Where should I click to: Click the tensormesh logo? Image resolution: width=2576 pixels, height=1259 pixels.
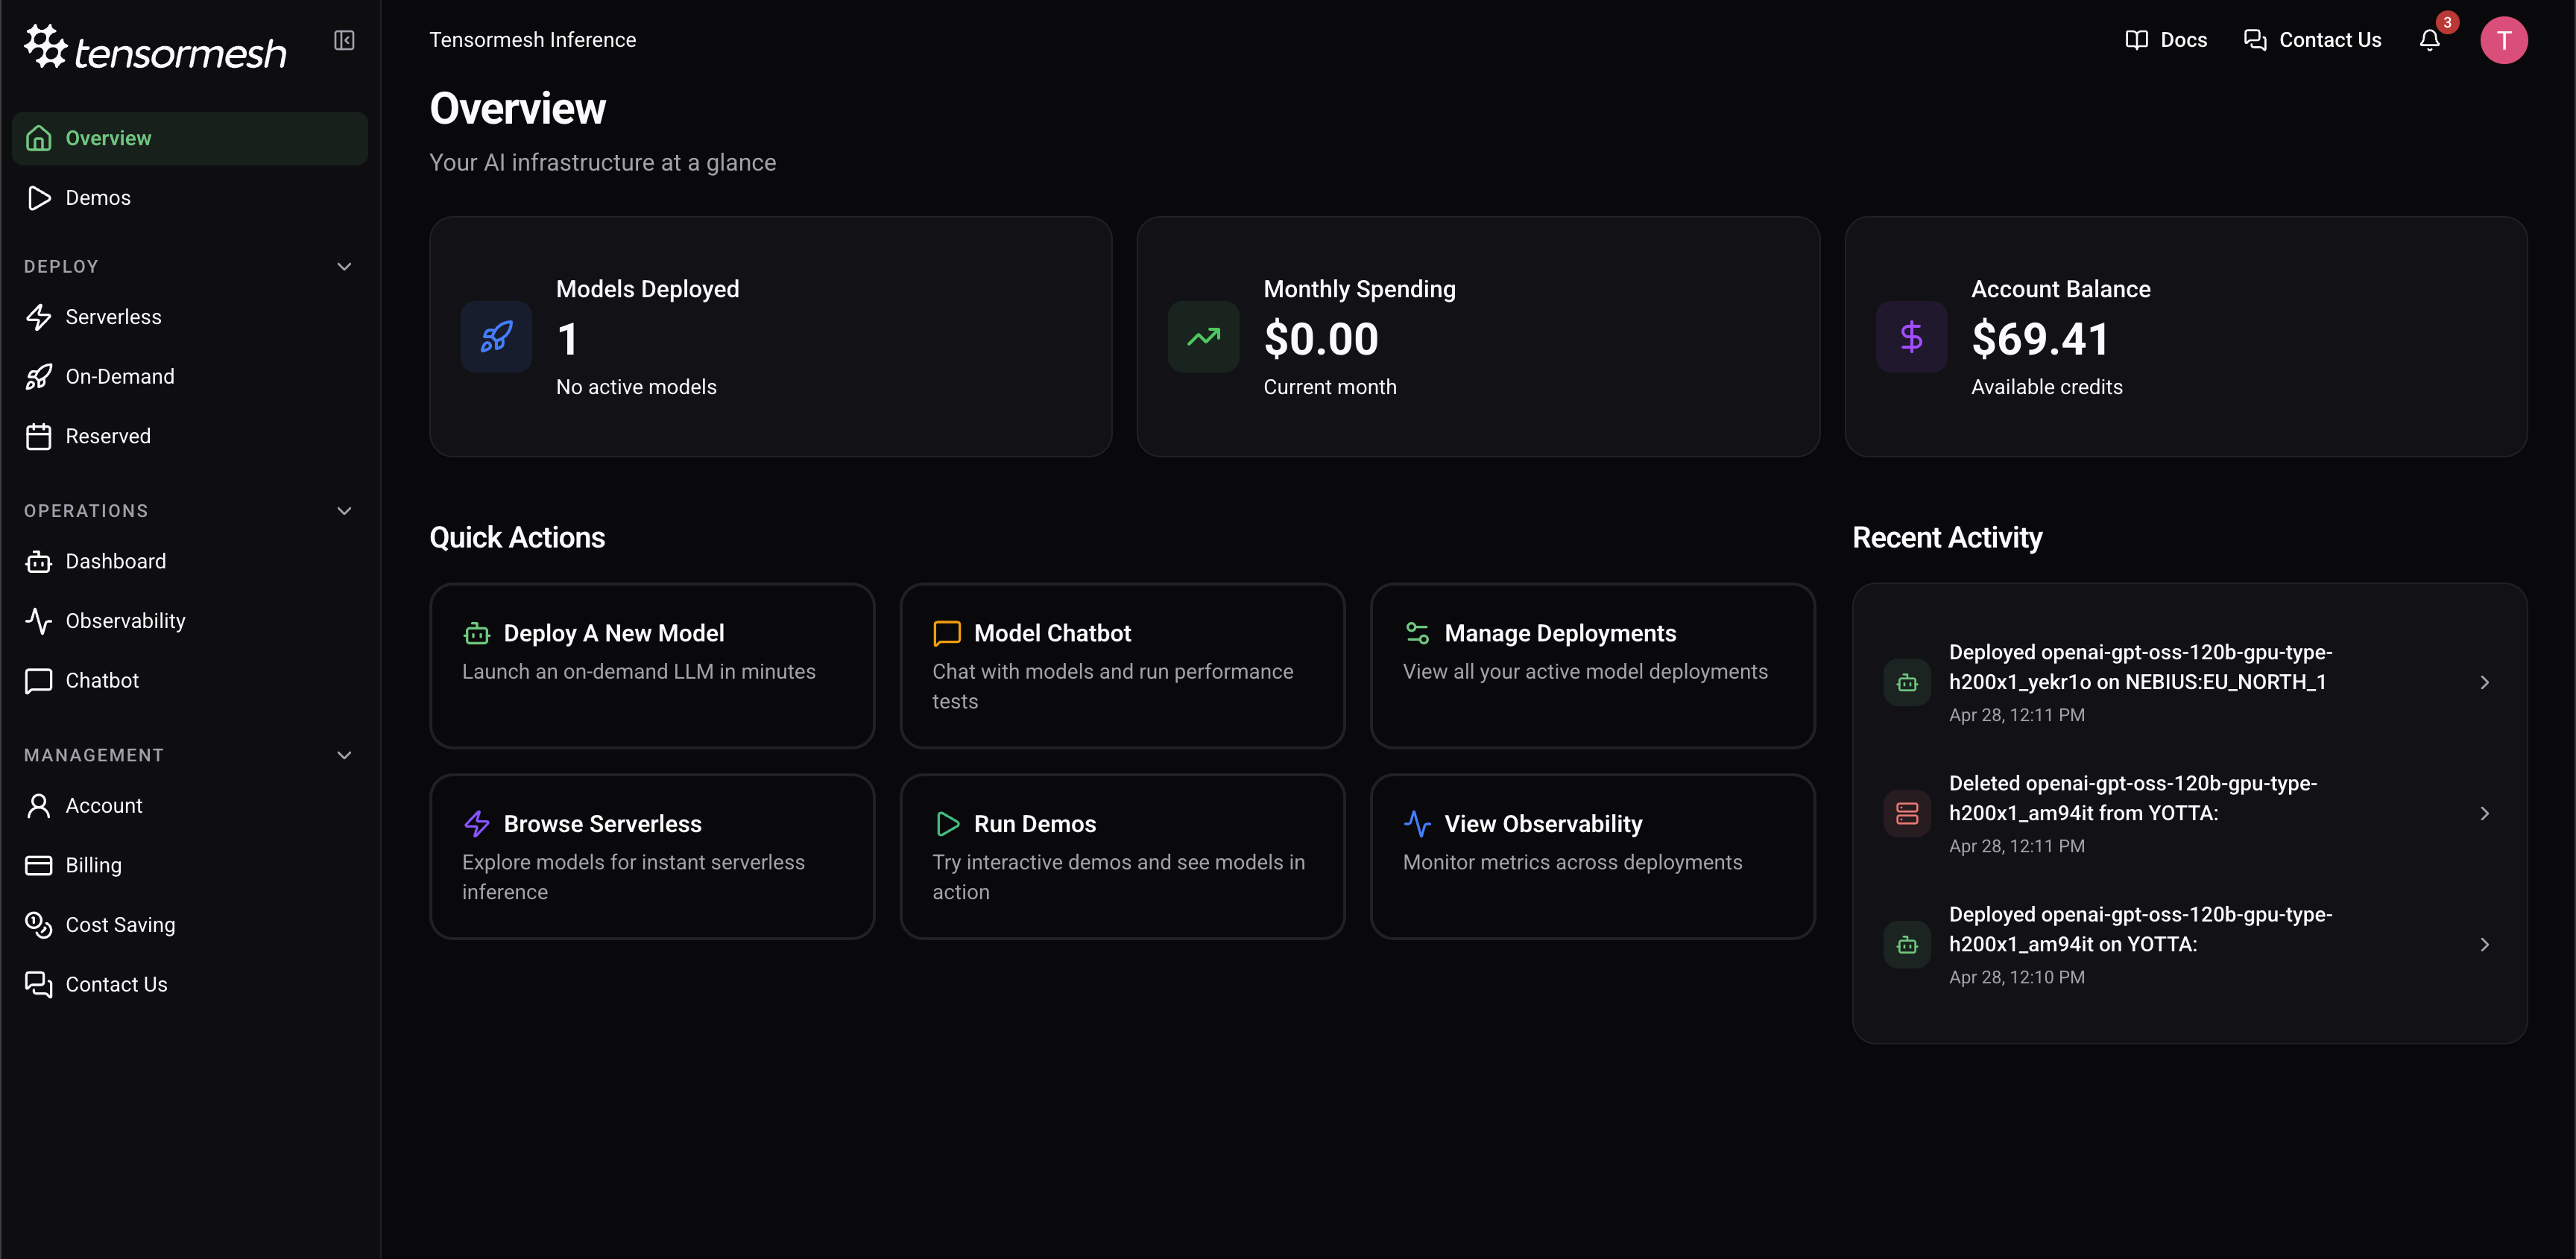(155, 46)
